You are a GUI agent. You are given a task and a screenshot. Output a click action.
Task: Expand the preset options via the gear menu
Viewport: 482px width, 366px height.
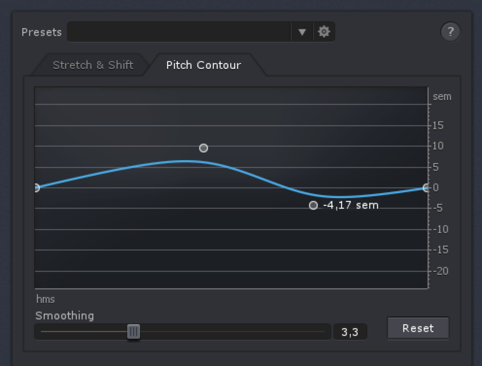(x=324, y=32)
